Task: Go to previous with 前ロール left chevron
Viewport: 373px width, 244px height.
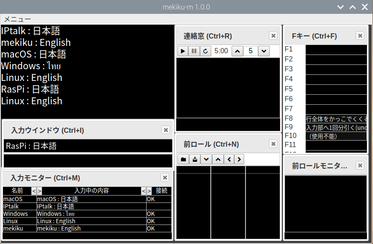Action: 229,159
